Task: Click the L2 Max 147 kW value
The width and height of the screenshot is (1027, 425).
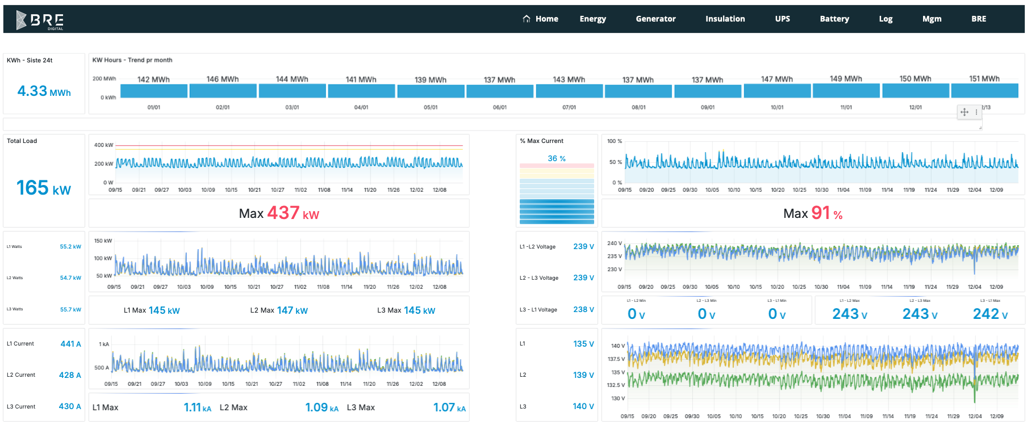Action: coord(279,310)
